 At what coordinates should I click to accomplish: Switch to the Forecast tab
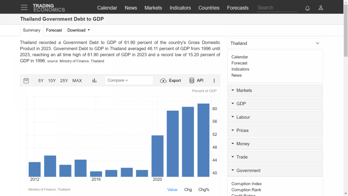(x=54, y=30)
